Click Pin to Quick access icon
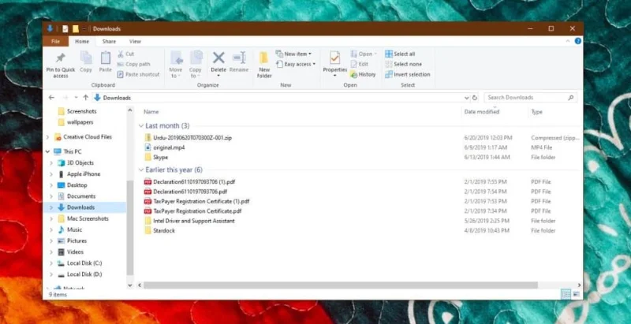The height and width of the screenshot is (324, 631). [x=61, y=58]
